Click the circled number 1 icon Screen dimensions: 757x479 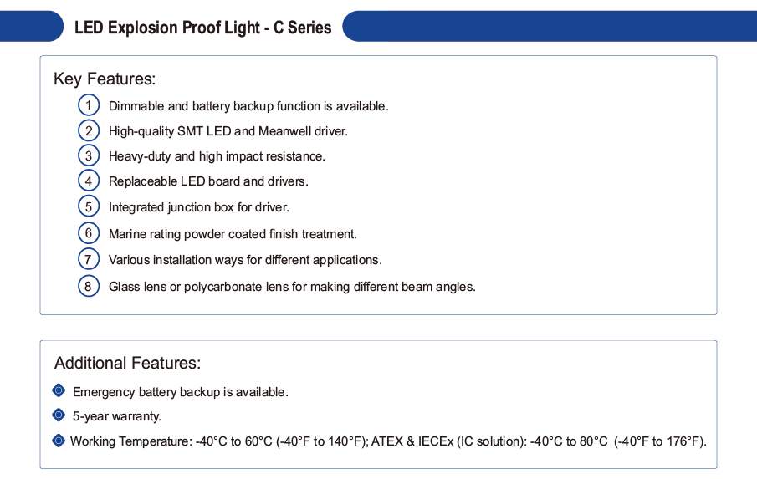tap(89, 105)
